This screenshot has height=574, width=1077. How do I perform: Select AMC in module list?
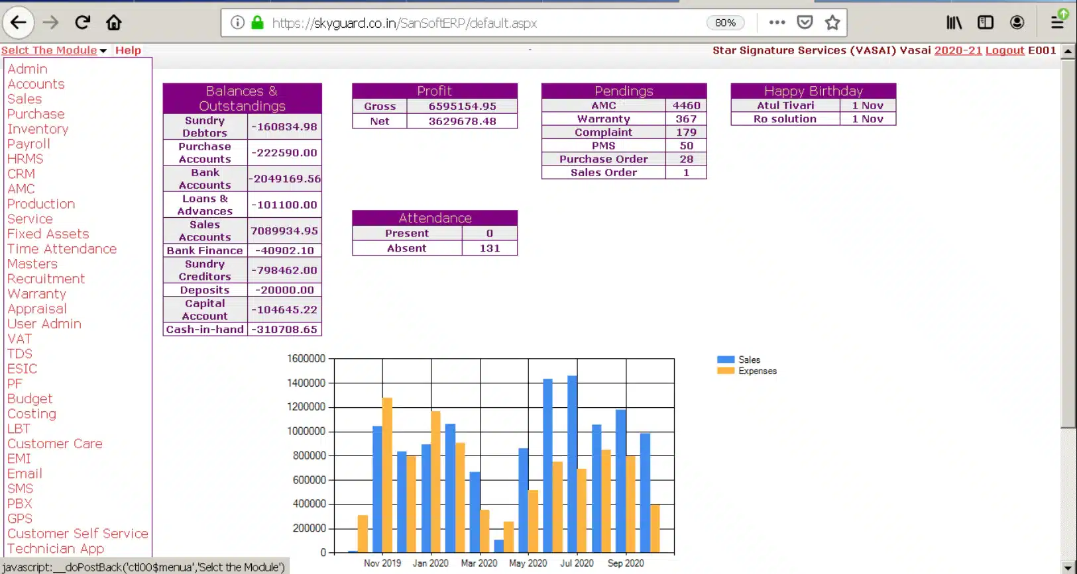coord(21,189)
